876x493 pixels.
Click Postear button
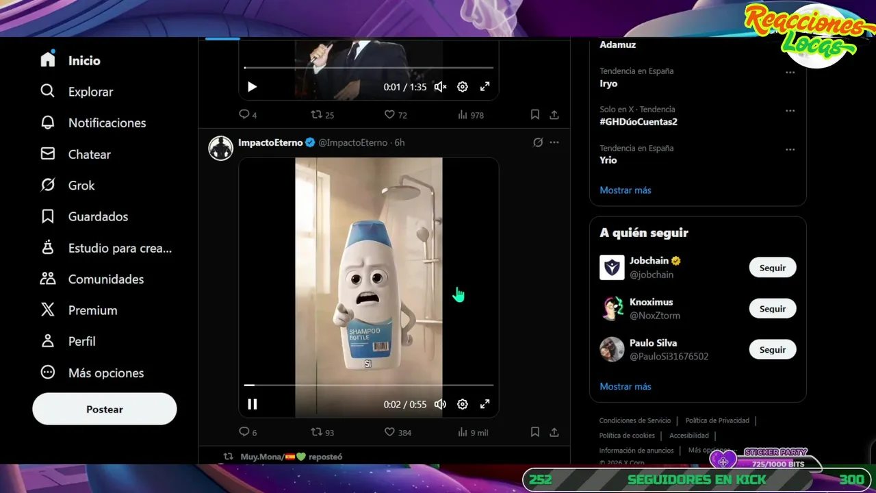pos(105,409)
